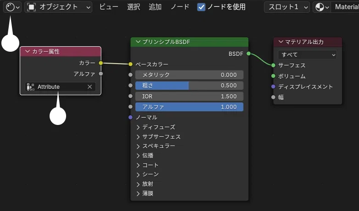359x211 pixels.
Task: Click the ボリューム input socket
Action: tap(273, 76)
